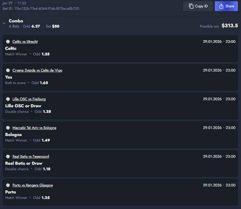Click the Bet ID text string
Screen dimensions: 241x209
[x=41, y=9]
